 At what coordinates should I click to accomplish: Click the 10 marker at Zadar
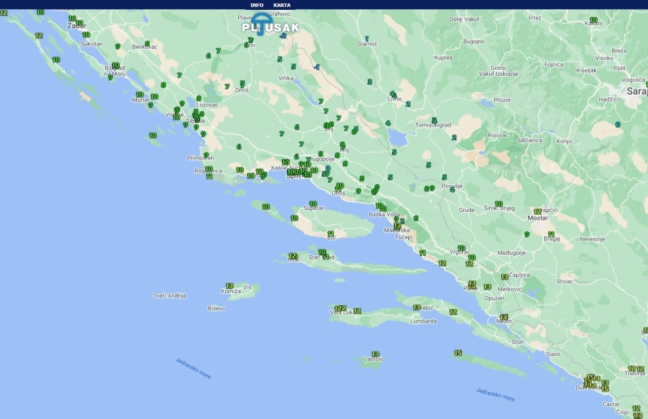coord(72,18)
